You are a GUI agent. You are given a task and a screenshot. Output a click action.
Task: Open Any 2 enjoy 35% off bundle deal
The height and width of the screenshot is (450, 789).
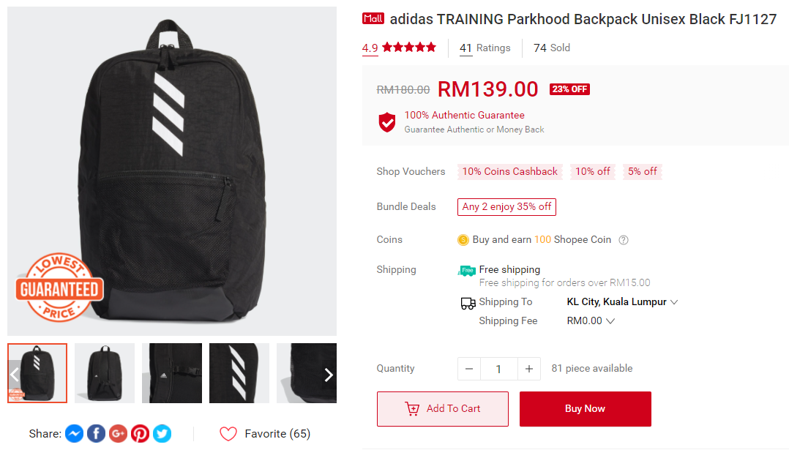pos(506,206)
